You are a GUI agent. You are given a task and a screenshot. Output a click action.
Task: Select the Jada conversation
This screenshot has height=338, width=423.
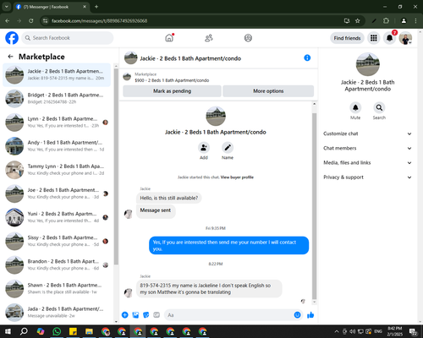tap(57, 313)
